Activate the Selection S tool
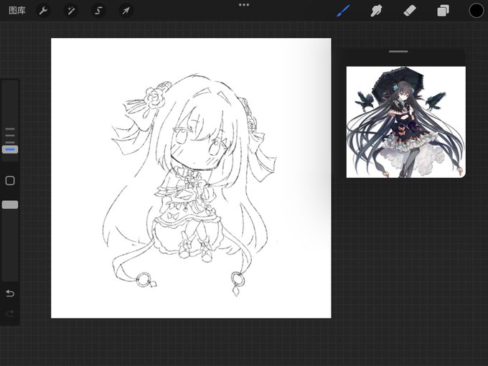Image resolution: width=488 pixels, height=366 pixels. pos(98,11)
